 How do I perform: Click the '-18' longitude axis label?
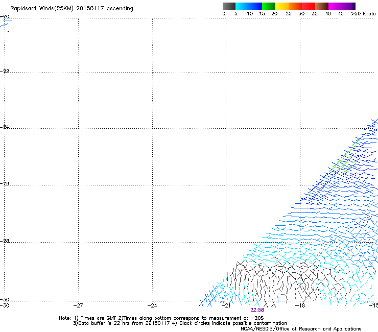click(x=300, y=305)
